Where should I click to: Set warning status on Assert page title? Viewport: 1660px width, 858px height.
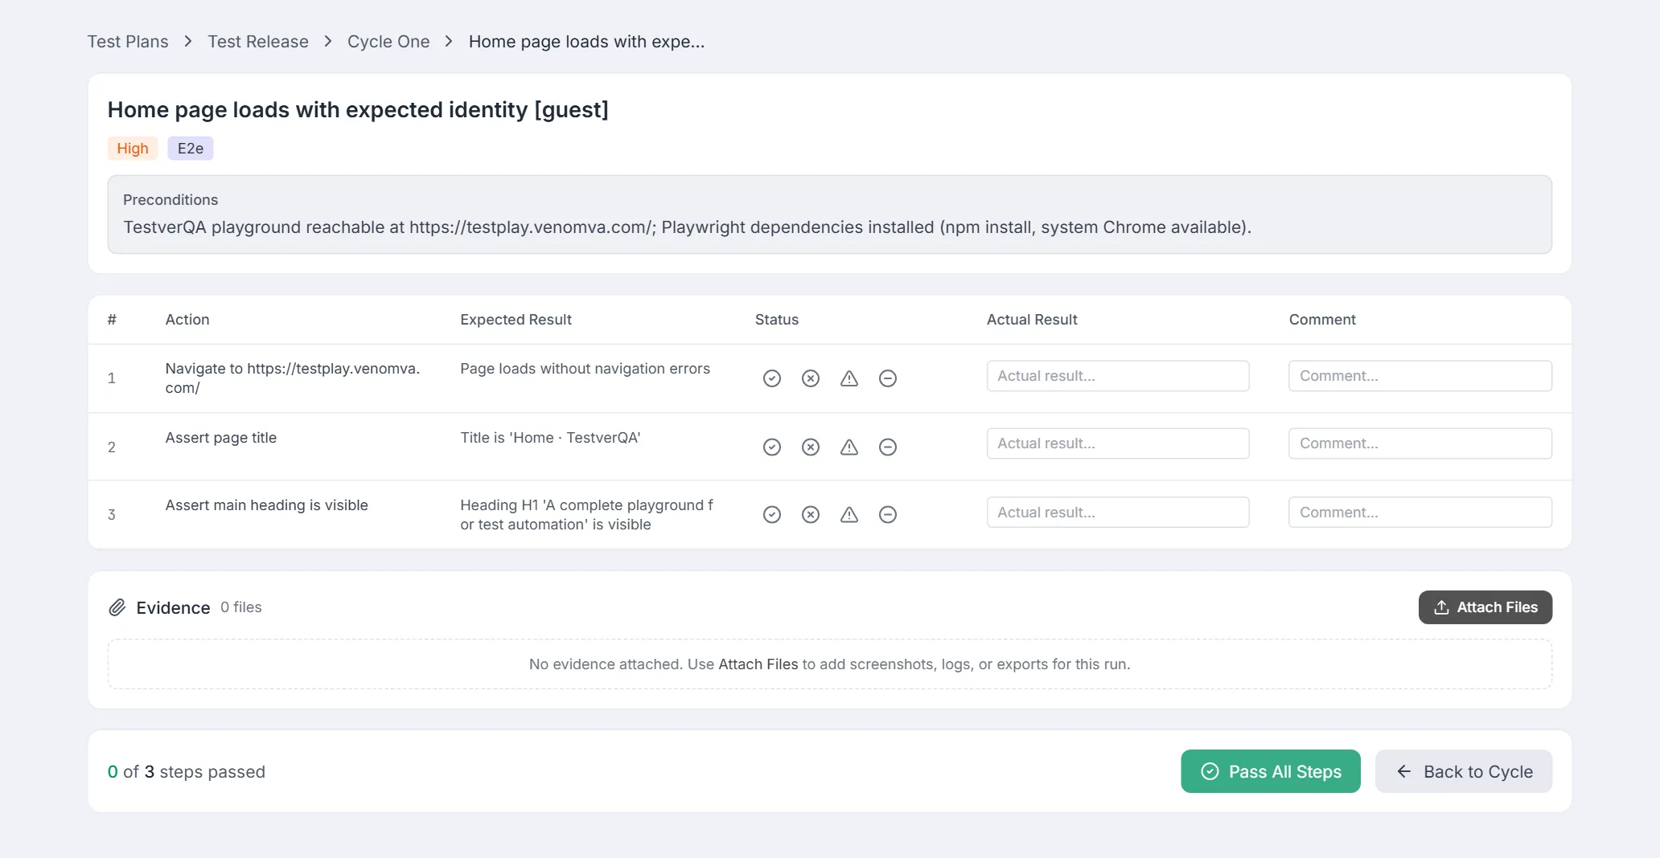point(849,447)
